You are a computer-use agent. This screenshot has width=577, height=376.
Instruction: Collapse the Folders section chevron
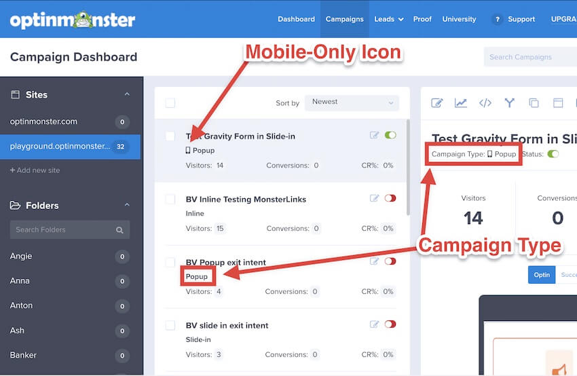pos(127,204)
